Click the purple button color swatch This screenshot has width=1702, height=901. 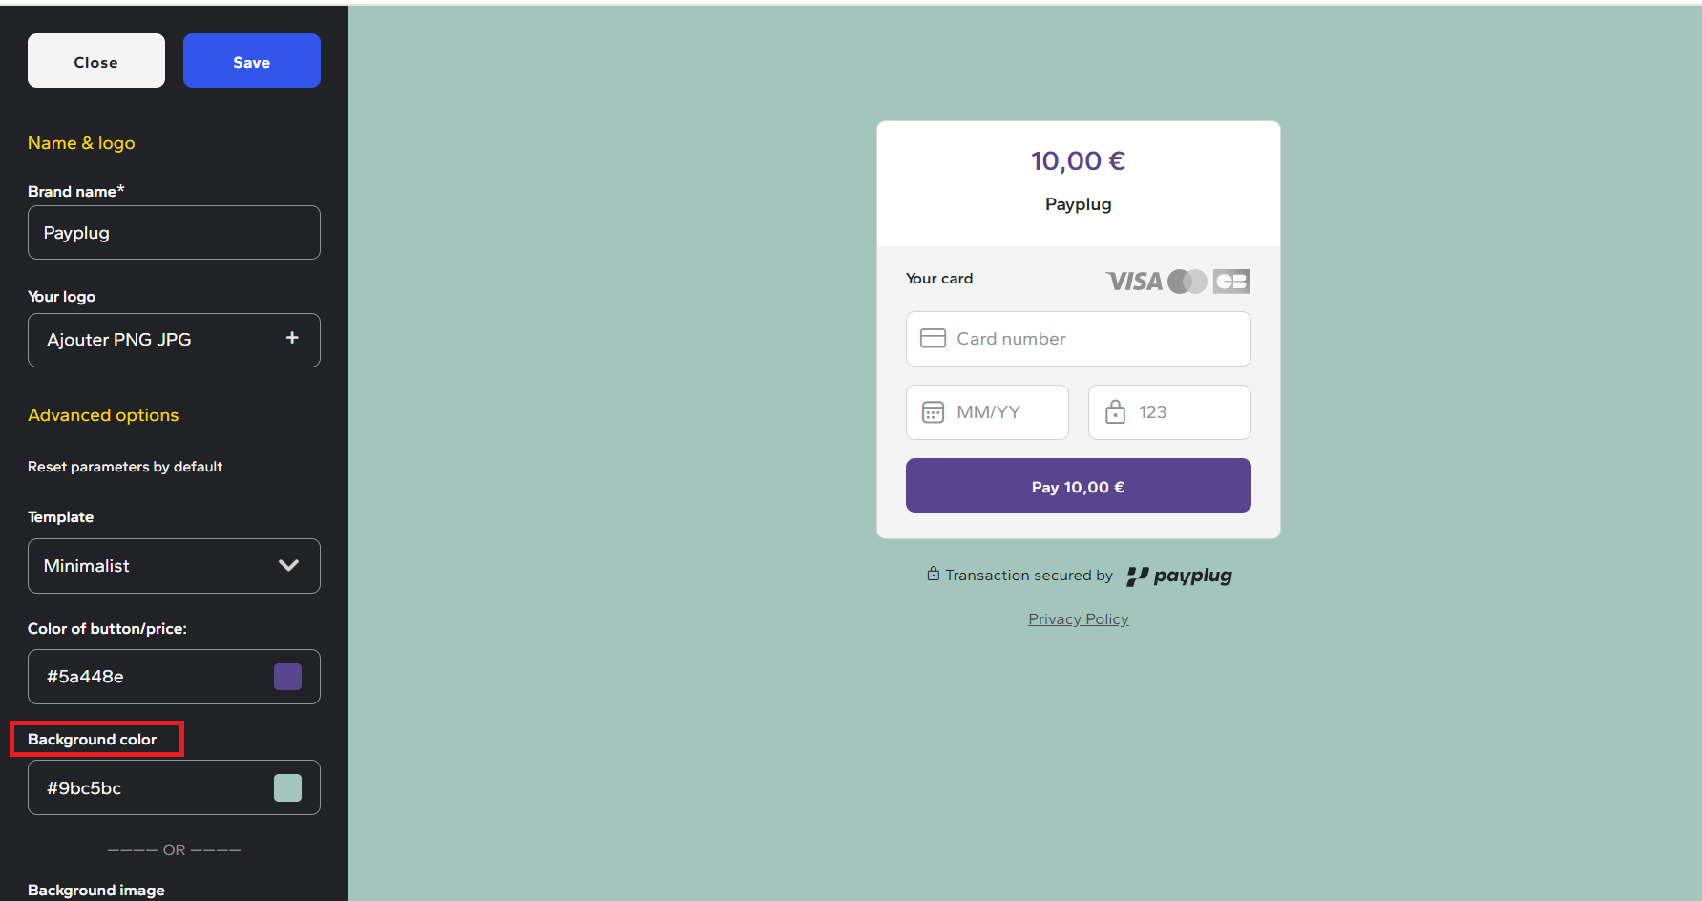point(287,677)
